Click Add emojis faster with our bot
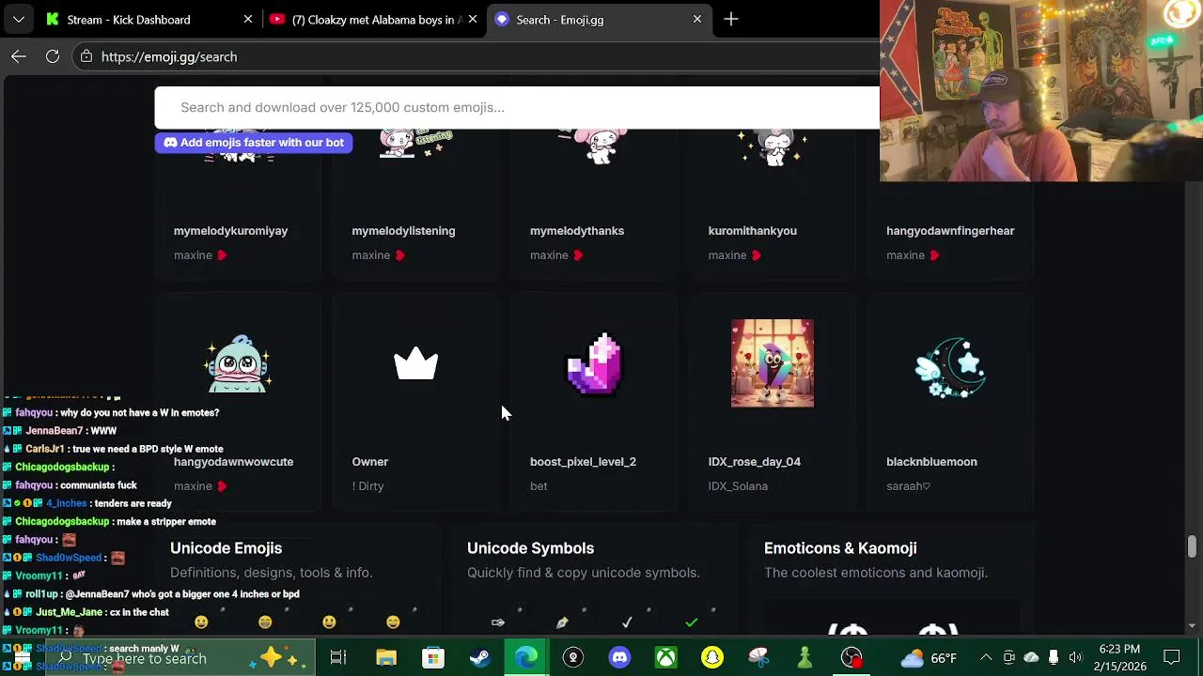 254,143
